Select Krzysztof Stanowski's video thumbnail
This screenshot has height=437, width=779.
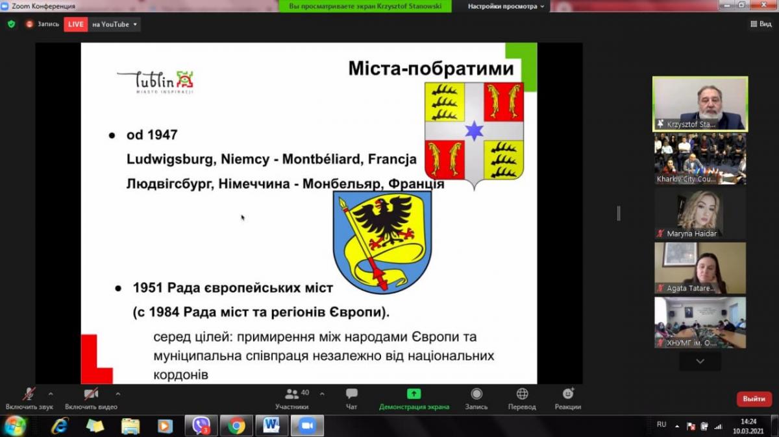coord(700,104)
